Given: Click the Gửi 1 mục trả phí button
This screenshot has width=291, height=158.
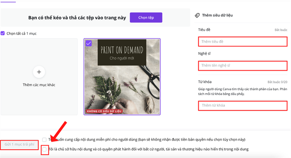Looking at the screenshot, I should pos(19,144).
